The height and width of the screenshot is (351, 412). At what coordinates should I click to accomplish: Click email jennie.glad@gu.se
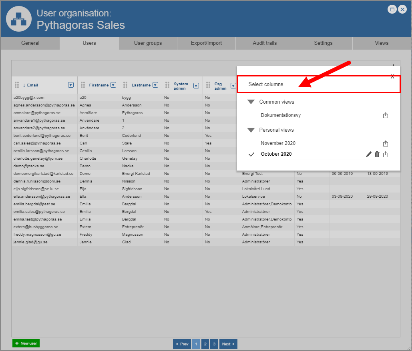click(30, 242)
